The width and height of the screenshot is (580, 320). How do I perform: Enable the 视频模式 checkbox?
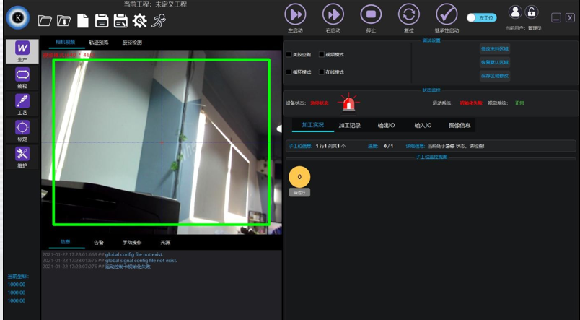coord(322,54)
